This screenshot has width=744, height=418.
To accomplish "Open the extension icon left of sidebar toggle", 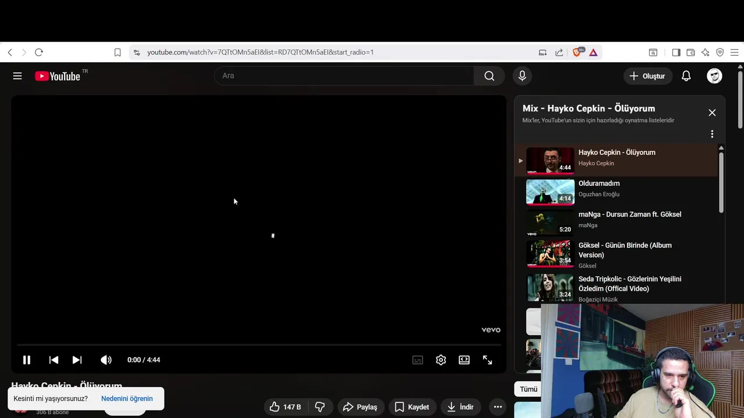I will (x=653, y=52).
